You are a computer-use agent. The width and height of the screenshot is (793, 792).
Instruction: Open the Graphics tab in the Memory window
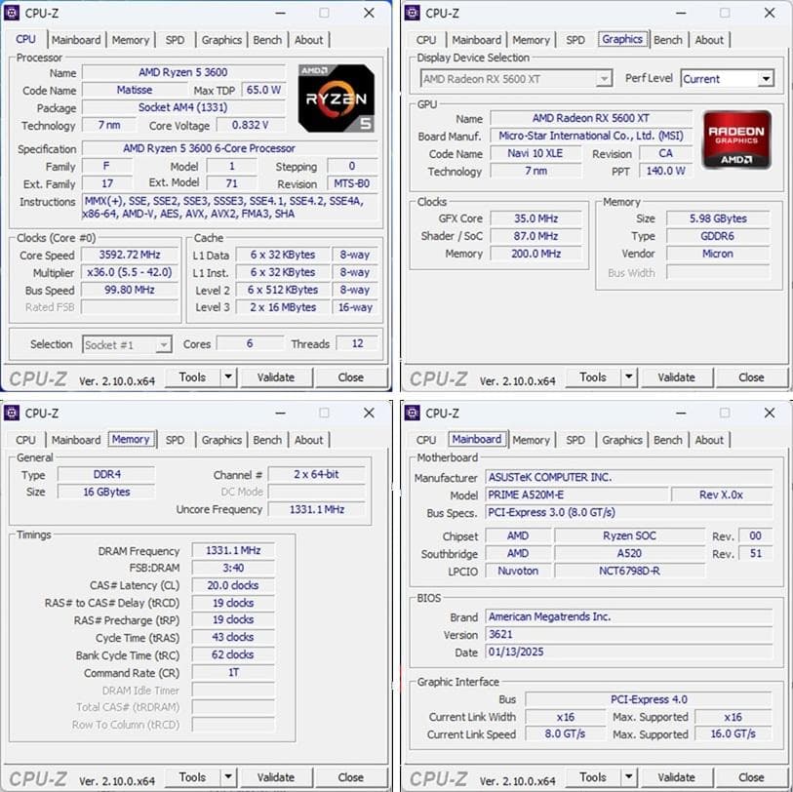pyautogui.click(x=221, y=440)
